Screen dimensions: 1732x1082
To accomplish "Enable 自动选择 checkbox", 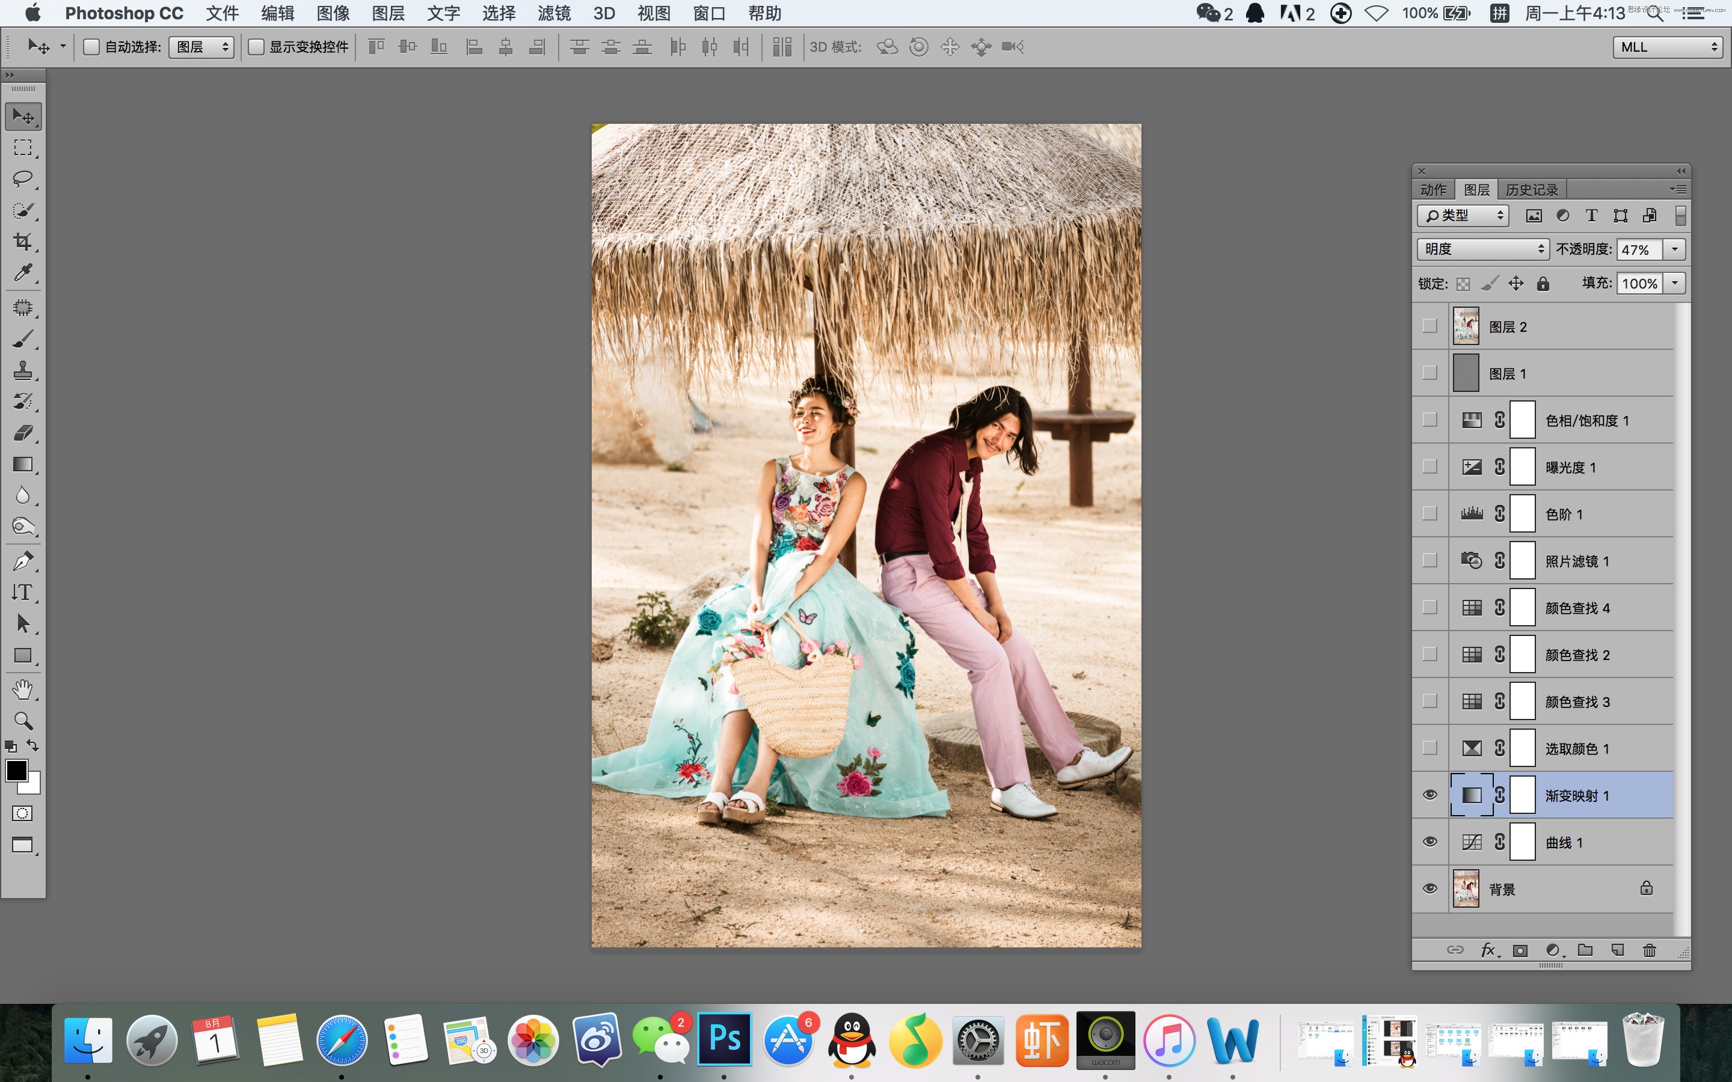I will click(91, 47).
